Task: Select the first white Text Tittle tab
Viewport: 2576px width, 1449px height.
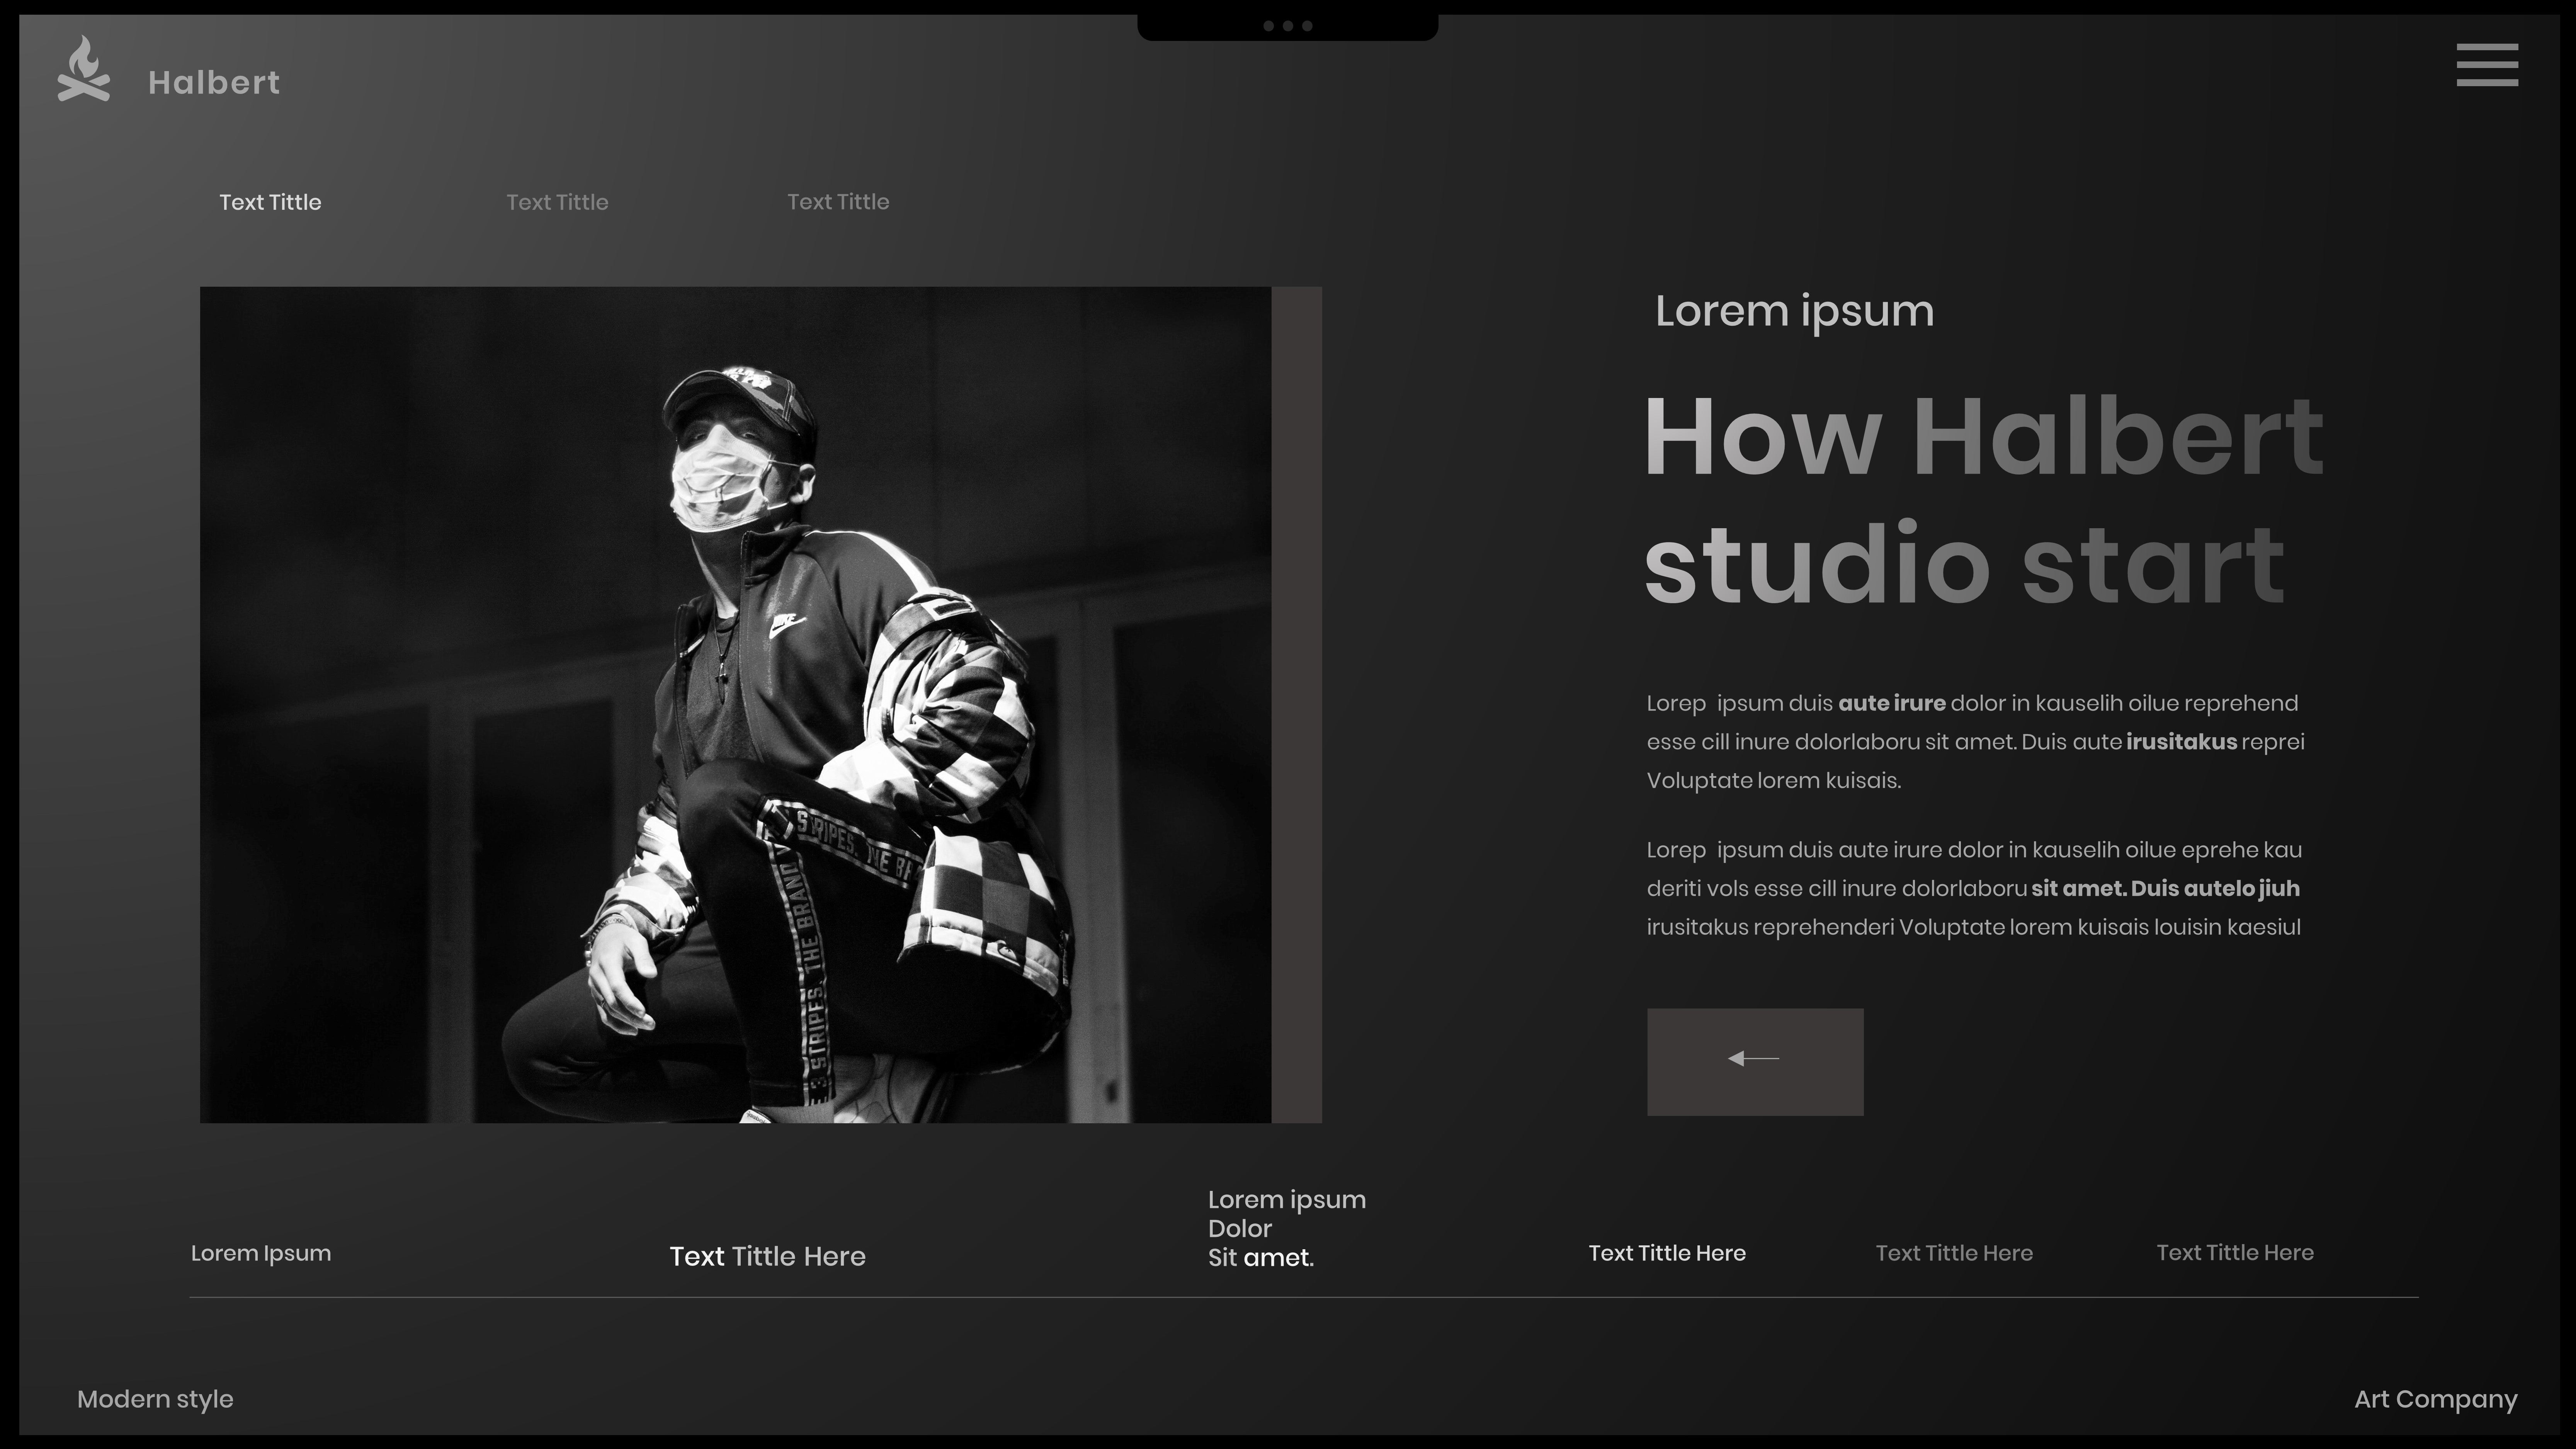Action: click(x=270, y=202)
